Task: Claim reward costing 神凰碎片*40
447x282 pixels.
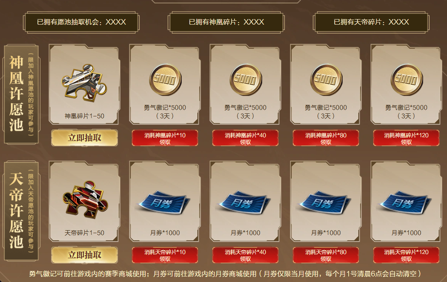Action: [245, 138]
